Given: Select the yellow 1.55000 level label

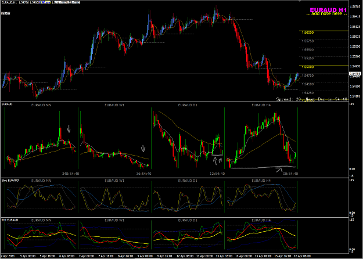Looking at the screenshot, I should pos(308,67).
